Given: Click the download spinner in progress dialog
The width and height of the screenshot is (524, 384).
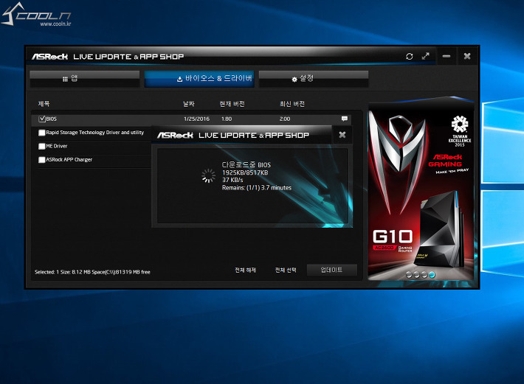Looking at the screenshot, I should pyautogui.click(x=209, y=175).
